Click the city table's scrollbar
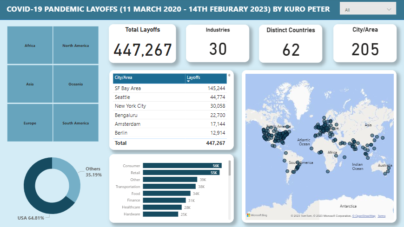Viewport: 404px width, 227px height. coord(229,76)
